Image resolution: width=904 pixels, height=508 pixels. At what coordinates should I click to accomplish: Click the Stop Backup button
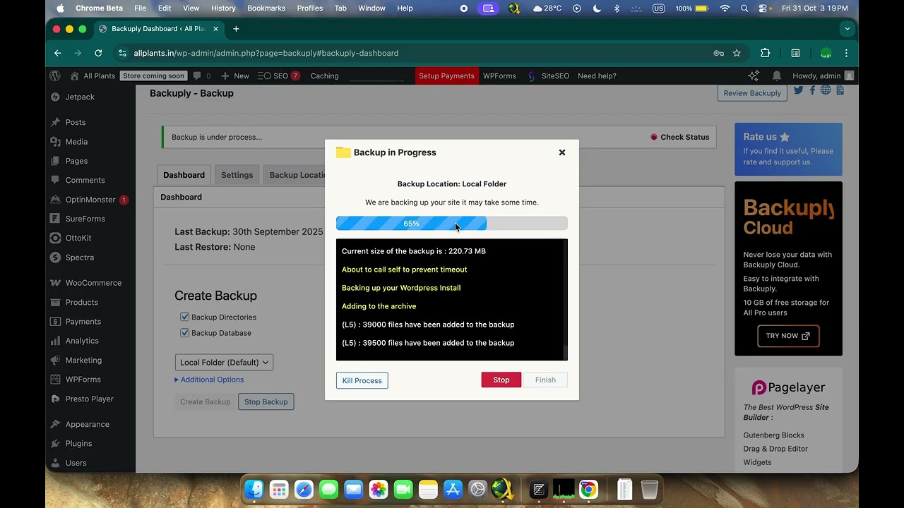click(x=266, y=401)
